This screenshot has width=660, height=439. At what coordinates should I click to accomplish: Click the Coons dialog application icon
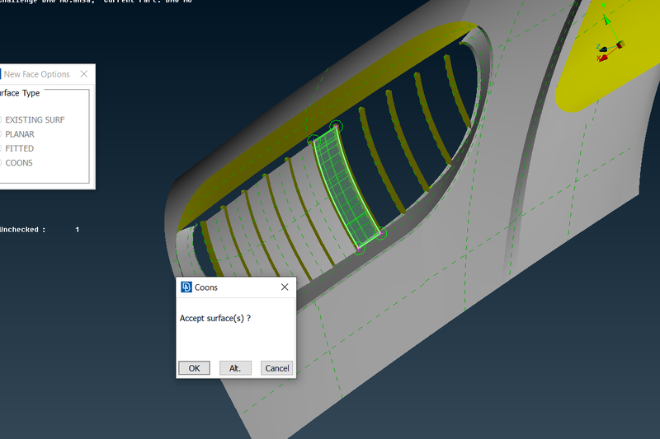click(186, 287)
